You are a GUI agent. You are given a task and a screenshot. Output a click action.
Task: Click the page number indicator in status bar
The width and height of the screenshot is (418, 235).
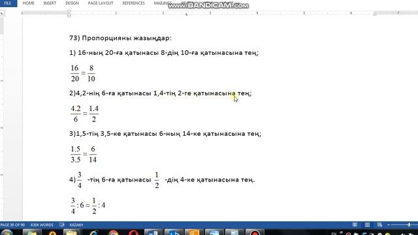(12, 225)
